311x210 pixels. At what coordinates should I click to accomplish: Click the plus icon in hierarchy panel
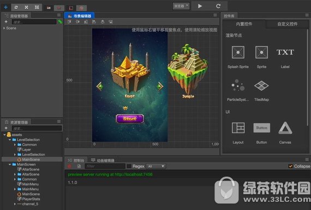[6, 22]
